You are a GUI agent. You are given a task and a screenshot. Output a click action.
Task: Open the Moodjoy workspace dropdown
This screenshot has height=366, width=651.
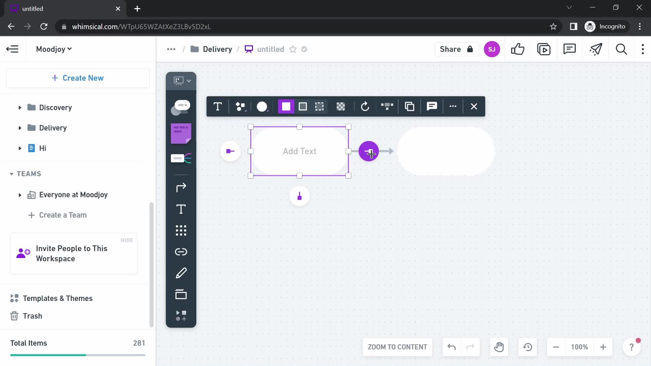[54, 49]
